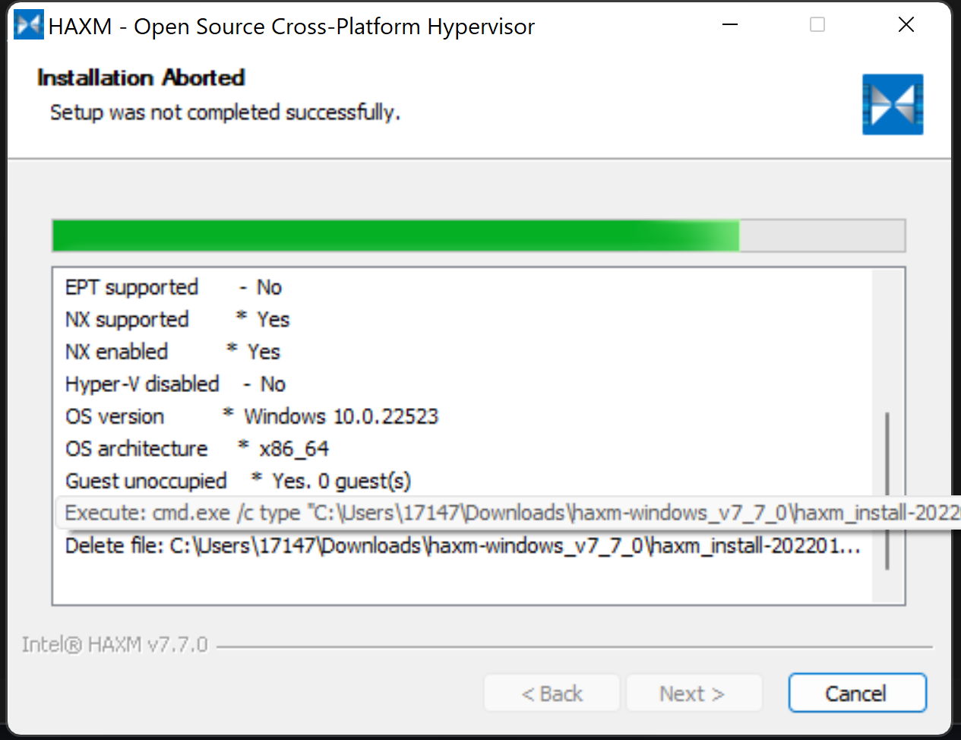
Task: Click the 'Installation Aborted' heading
Action: (141, 77)
